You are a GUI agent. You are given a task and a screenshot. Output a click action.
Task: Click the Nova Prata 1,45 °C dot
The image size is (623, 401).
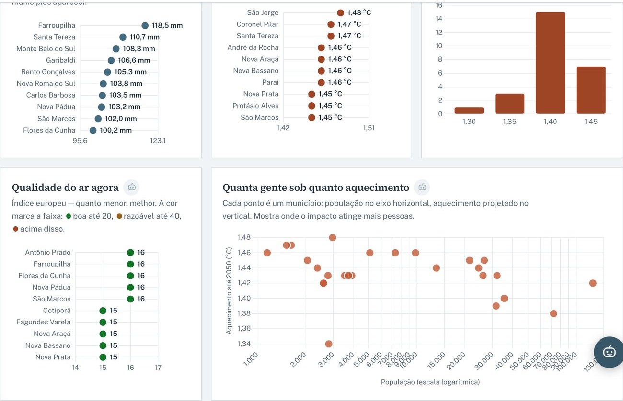[x=311, y=94]
